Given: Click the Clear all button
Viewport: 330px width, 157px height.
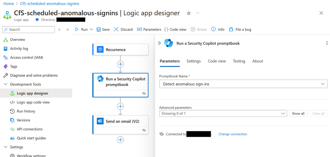Looking at the screenshot, I should [x=318, y=113].
